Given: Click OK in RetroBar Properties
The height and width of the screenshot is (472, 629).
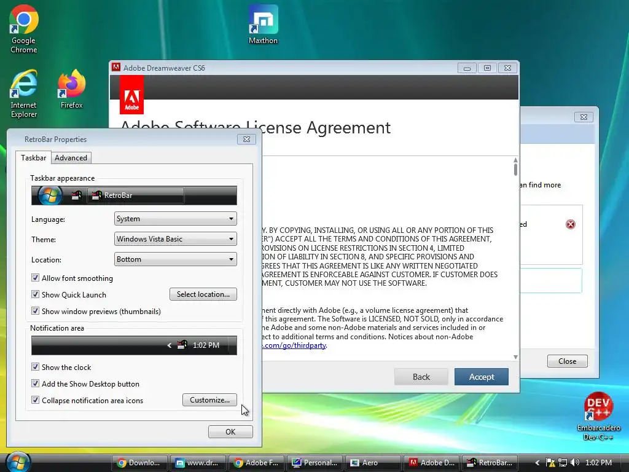Looking at the screenshot, I should 230,432.
